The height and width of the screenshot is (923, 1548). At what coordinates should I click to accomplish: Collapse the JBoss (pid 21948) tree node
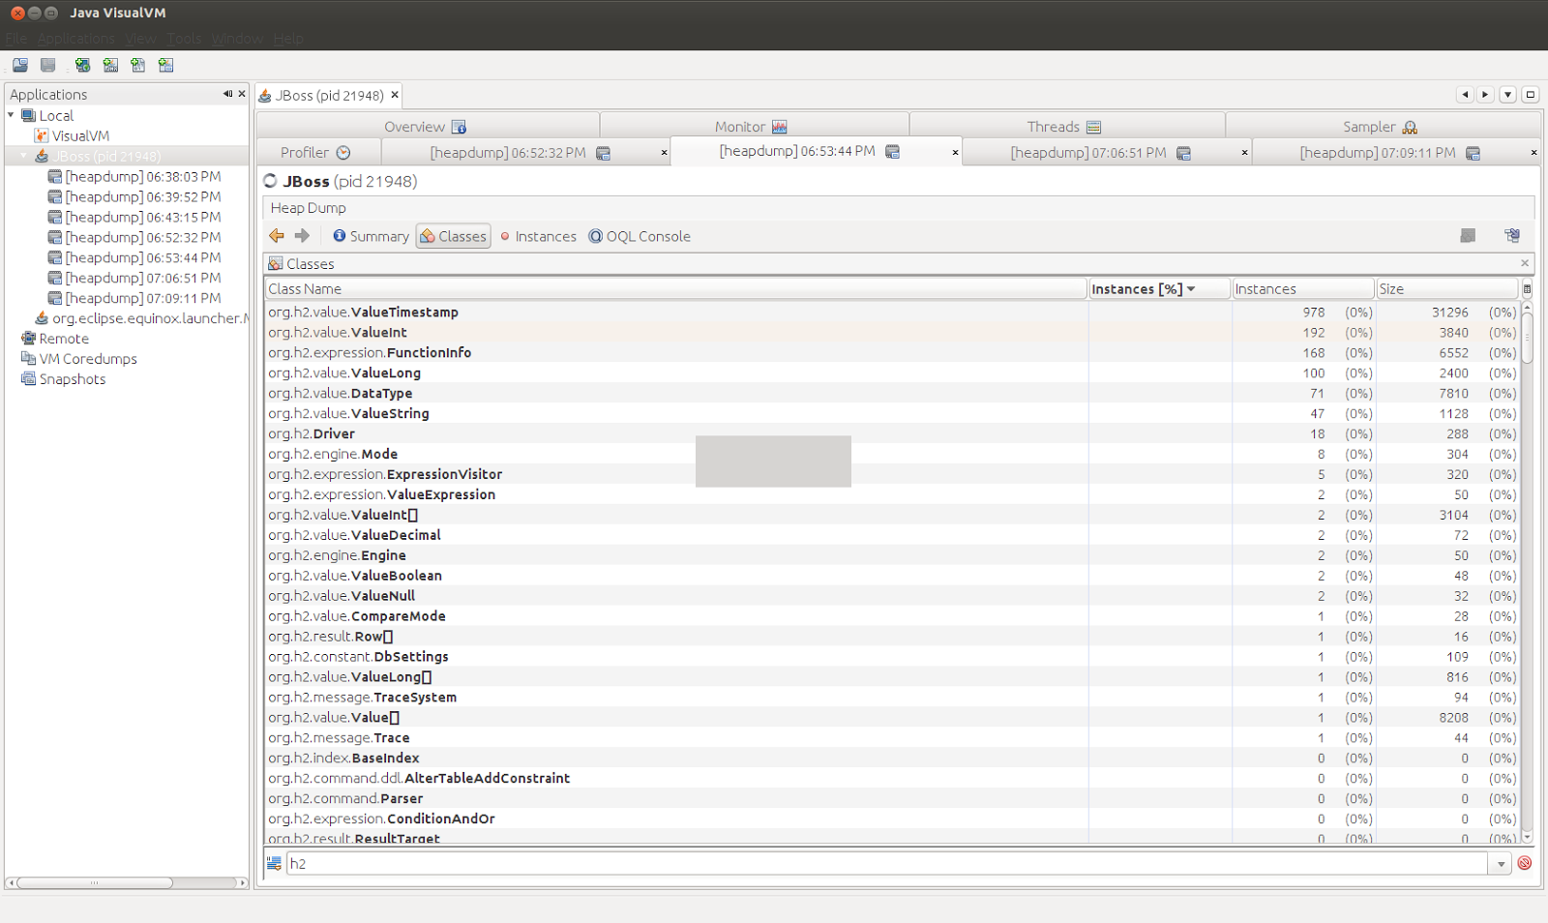(24, 156)
